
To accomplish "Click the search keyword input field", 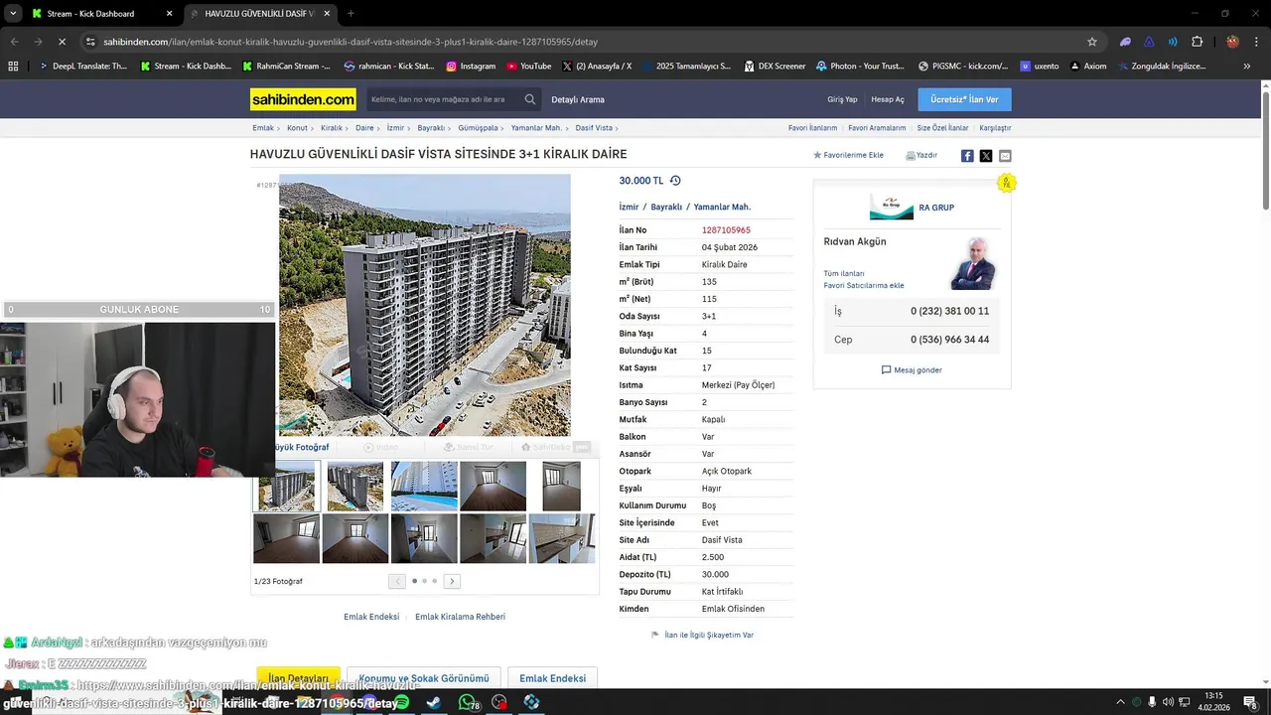I will coord(444,99).
